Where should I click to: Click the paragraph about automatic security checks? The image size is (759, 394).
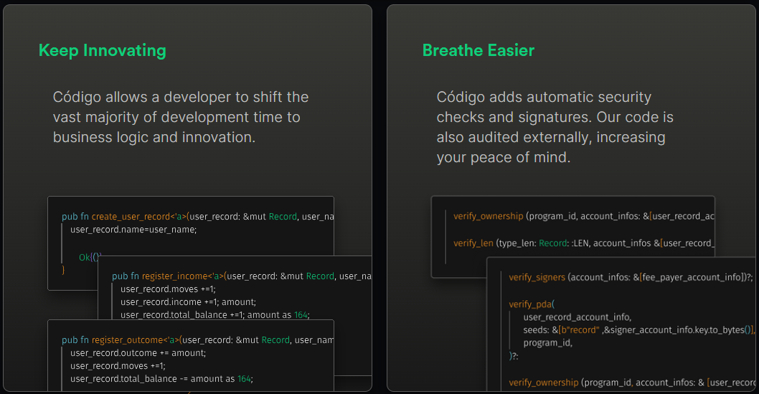[555, 127]
